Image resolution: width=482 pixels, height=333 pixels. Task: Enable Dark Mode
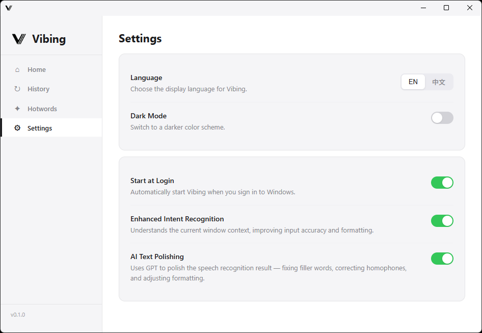point(442,118)
